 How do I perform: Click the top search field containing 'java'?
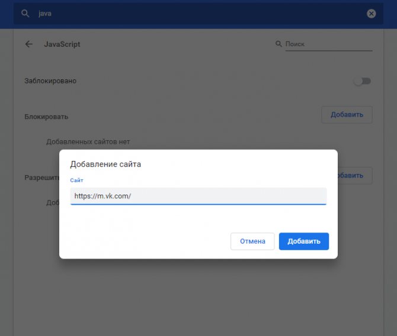tap(198, 14)
